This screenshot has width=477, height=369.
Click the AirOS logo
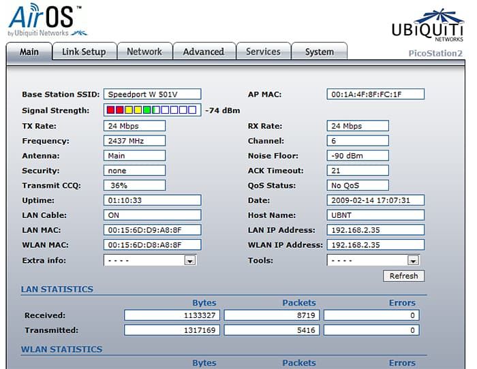tap(46, 20)
